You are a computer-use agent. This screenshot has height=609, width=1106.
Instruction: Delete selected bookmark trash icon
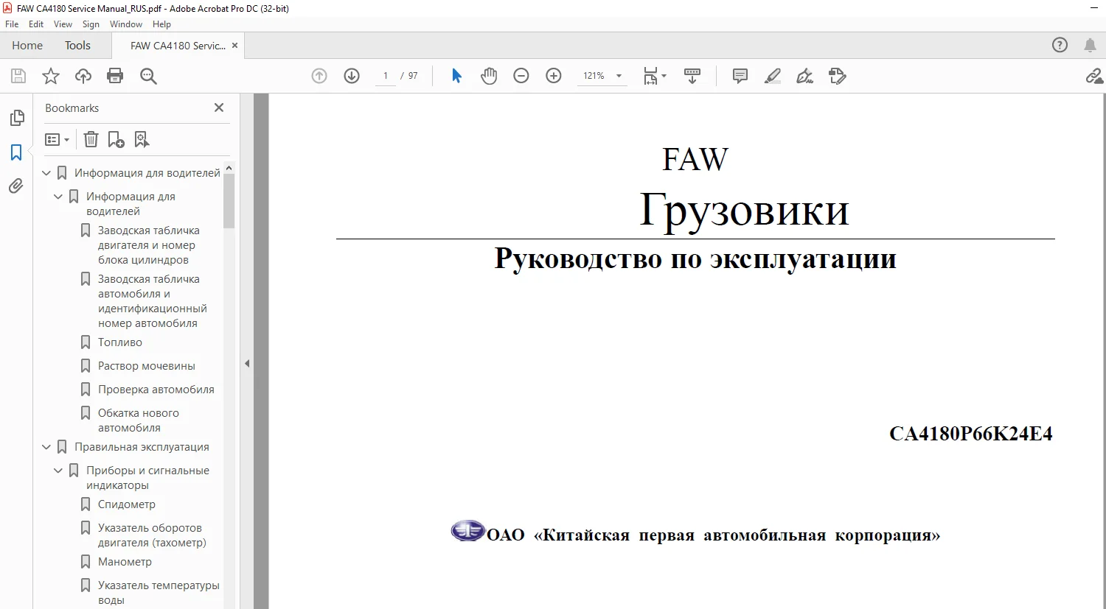(91, 139)
